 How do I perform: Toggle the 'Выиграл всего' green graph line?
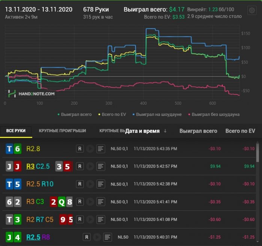[75, 114]
